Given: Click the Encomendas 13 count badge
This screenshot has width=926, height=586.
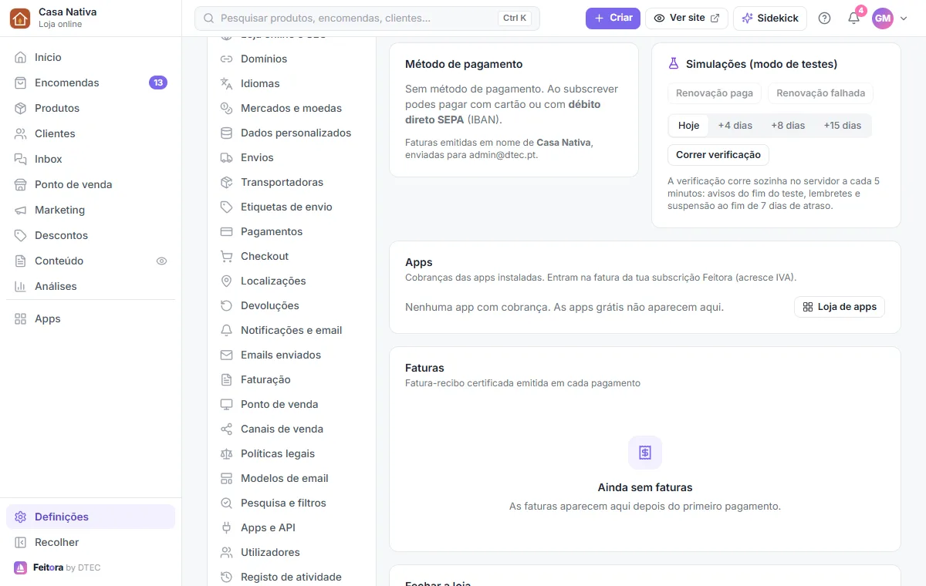Looking at the screenshot, I should tap(158, 83).
